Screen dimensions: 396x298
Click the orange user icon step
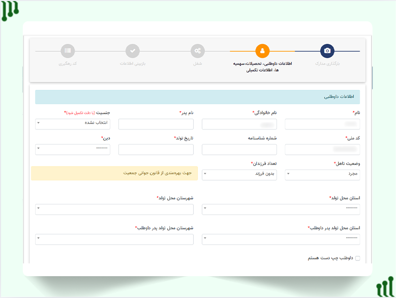[x=262, y=51]
